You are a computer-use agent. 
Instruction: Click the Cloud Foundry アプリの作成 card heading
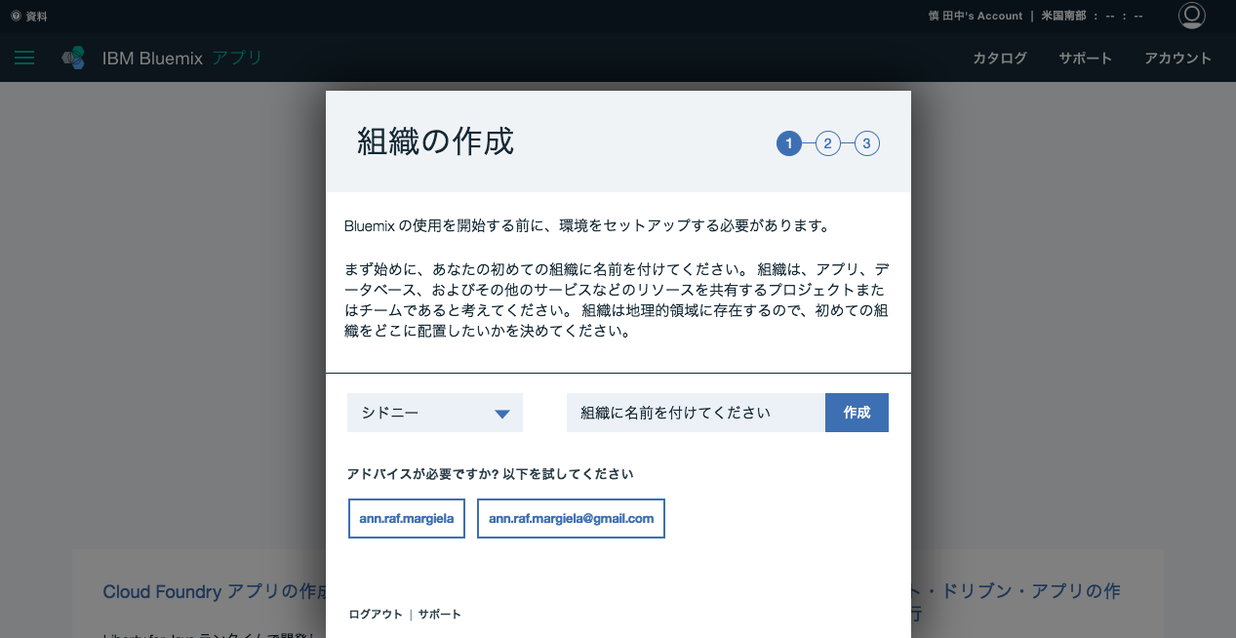215,591
